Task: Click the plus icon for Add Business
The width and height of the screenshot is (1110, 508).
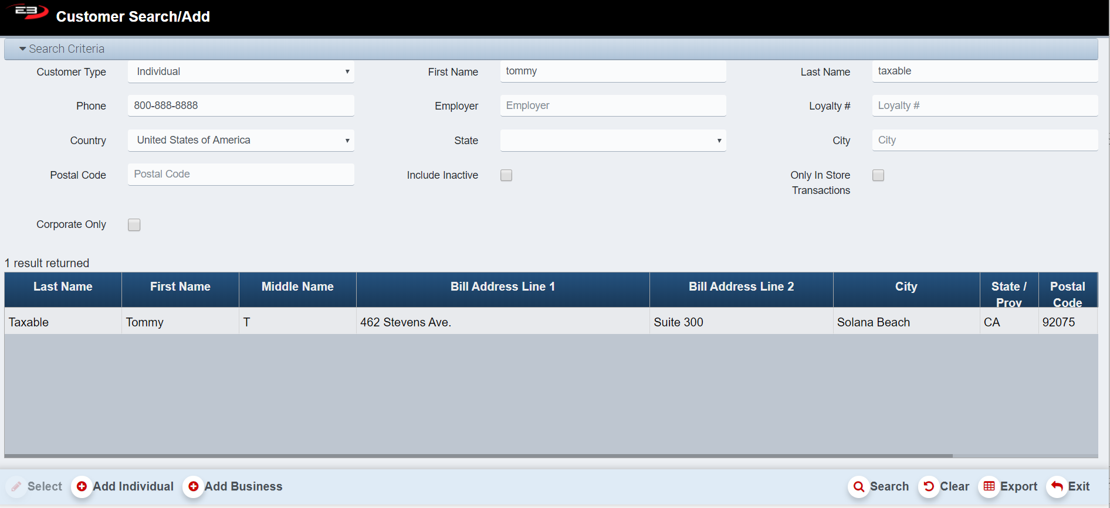Action: tap(193, 486)
